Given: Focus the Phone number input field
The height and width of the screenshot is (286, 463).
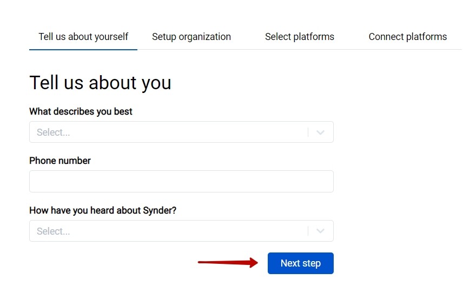Looking at the screenshot, I should tap(181, 181).
